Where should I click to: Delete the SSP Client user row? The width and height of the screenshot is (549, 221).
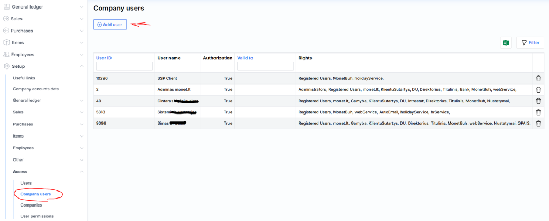tap(538, 78)
